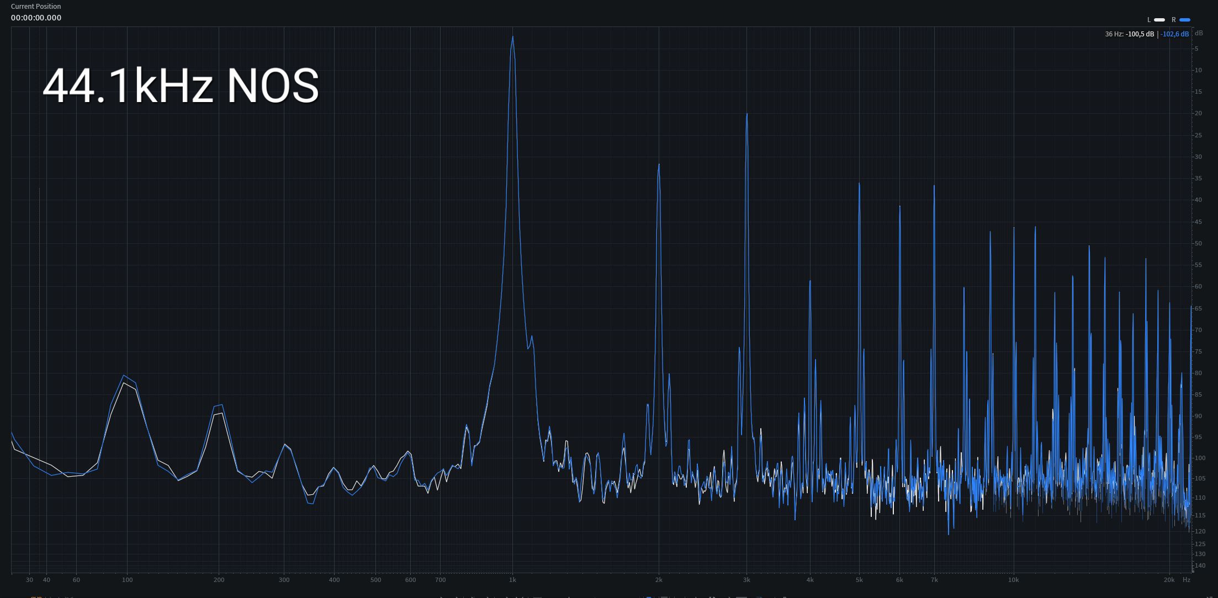Click the 1k frequency axis label

[512, 580]
